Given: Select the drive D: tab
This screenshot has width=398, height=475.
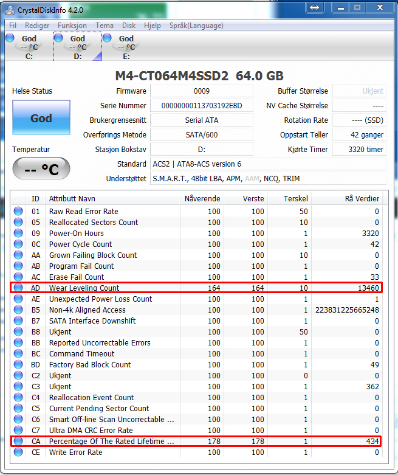Looking at the screenshot, I should tap(78, 47).
